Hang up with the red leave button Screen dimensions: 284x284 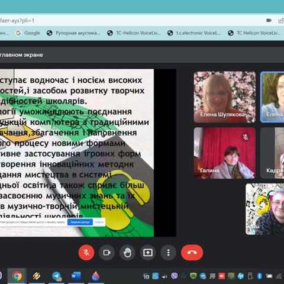192,253
